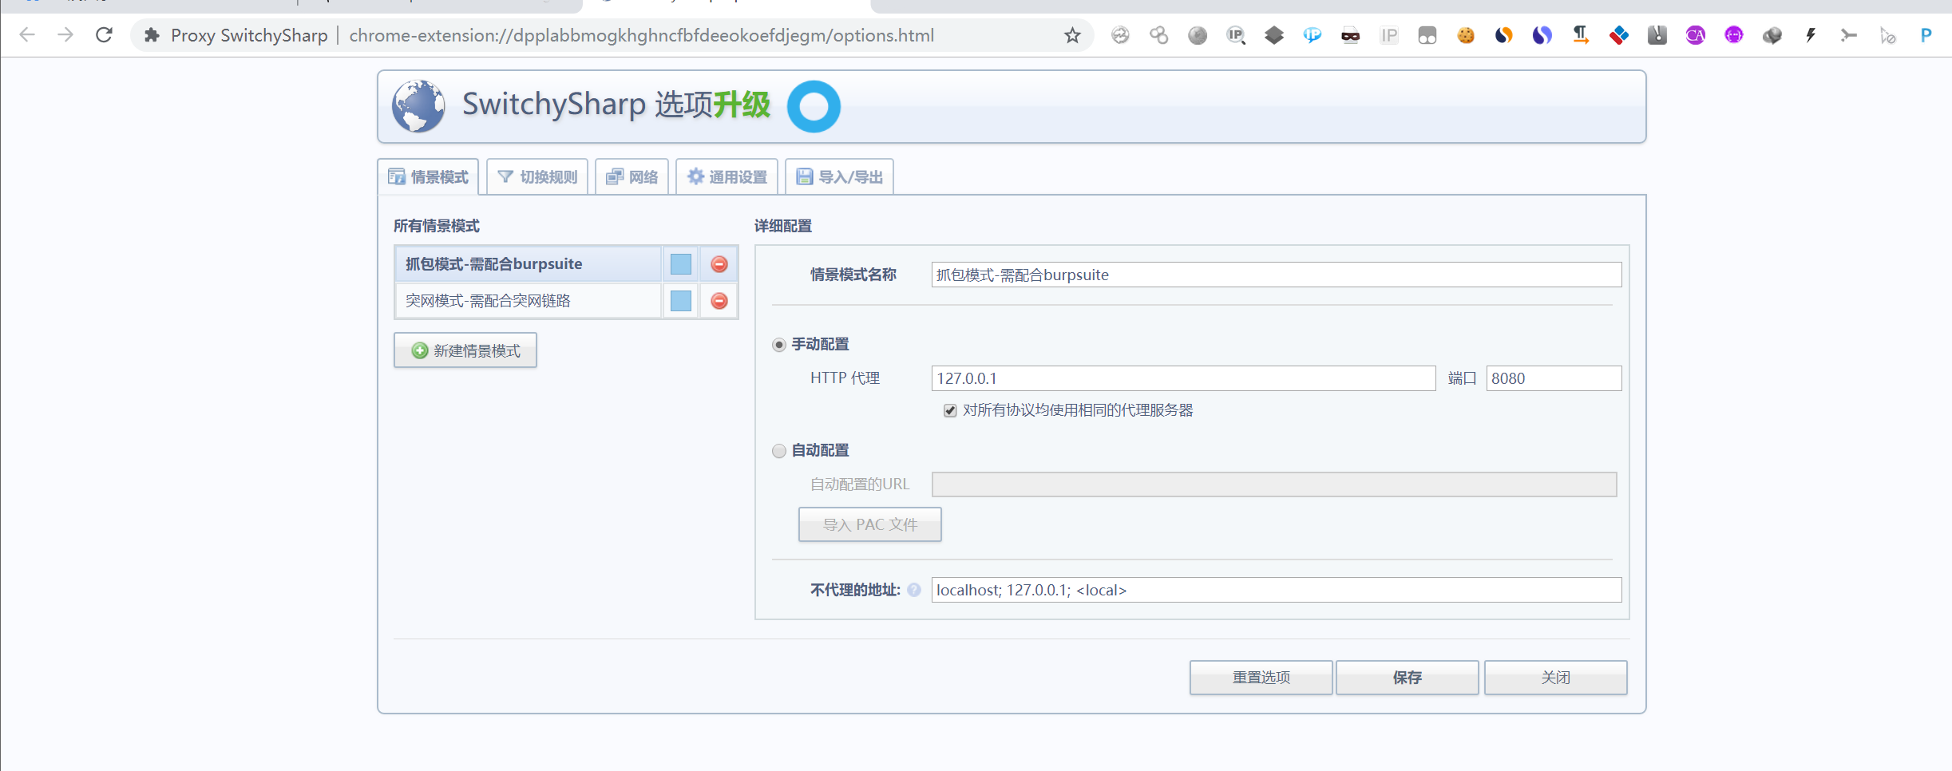Select the 手动配置 radio button

779,345
